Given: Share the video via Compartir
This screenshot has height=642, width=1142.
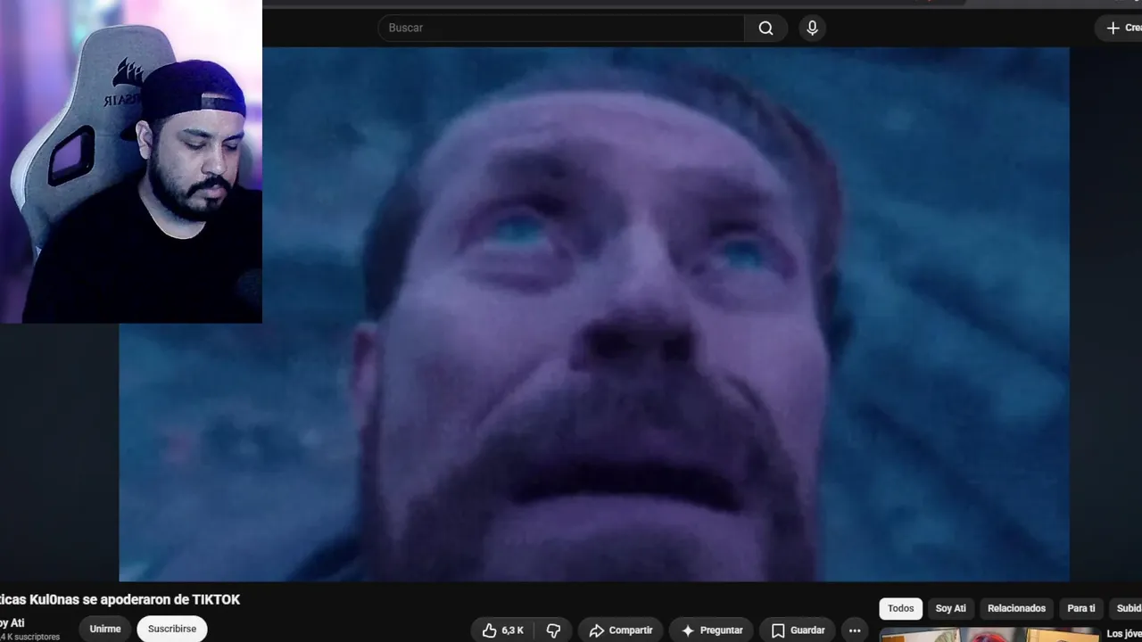Looking at the screenshot, I should click(621, 630).
